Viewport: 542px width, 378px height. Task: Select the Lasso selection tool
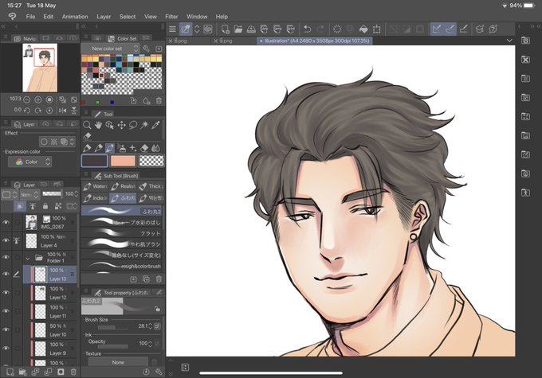(x=133, y=125)
